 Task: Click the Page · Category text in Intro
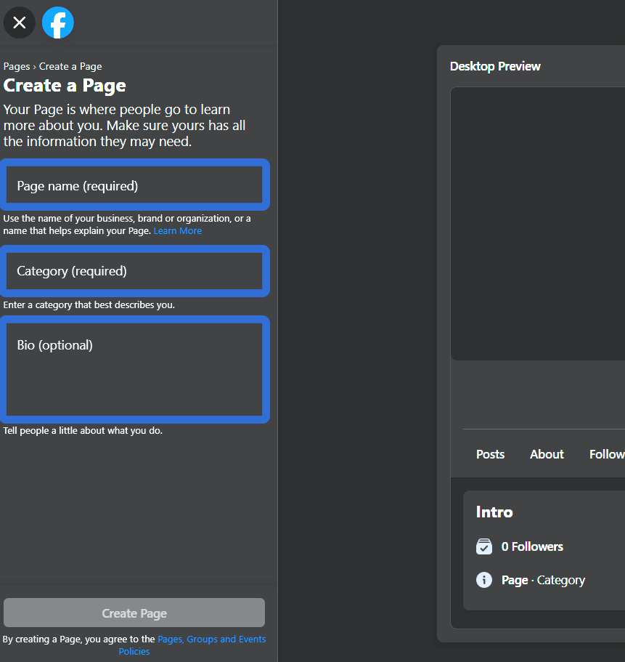click(543, 580)
